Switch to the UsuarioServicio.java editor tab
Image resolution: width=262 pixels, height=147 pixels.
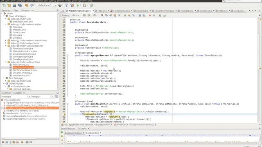point(164,11)
